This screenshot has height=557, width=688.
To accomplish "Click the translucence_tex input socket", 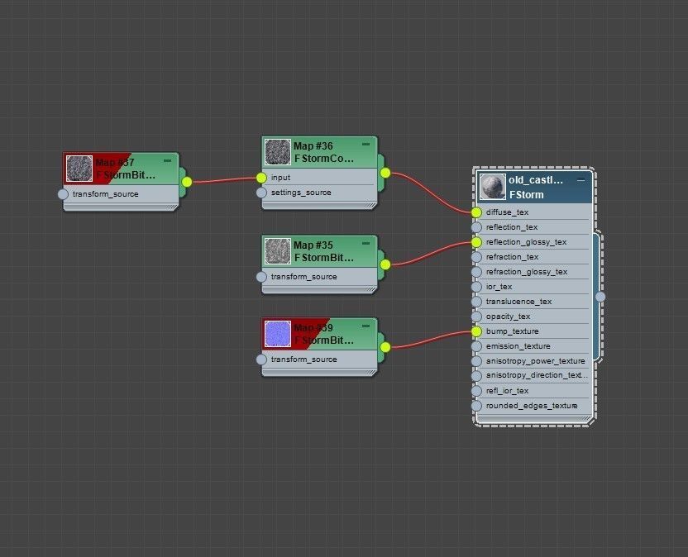I will (476, 302).
